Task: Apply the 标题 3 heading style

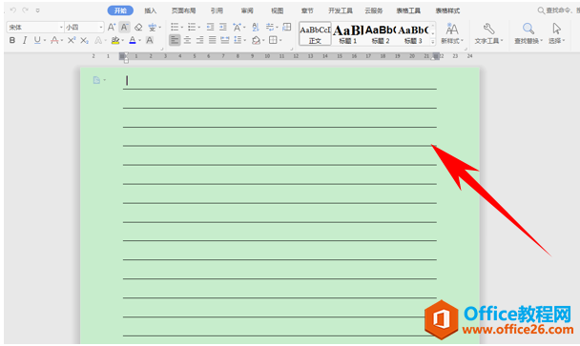Action: (413, 33)
